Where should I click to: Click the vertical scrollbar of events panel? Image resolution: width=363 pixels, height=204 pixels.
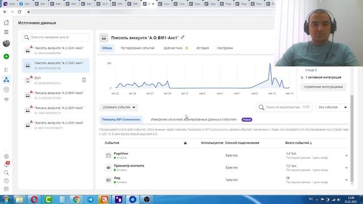point(352,139)
